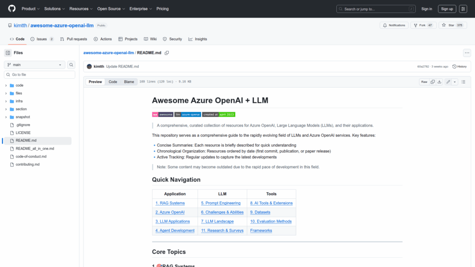
Task: Switch file view to Blame
Action: [x=128, y=82]
